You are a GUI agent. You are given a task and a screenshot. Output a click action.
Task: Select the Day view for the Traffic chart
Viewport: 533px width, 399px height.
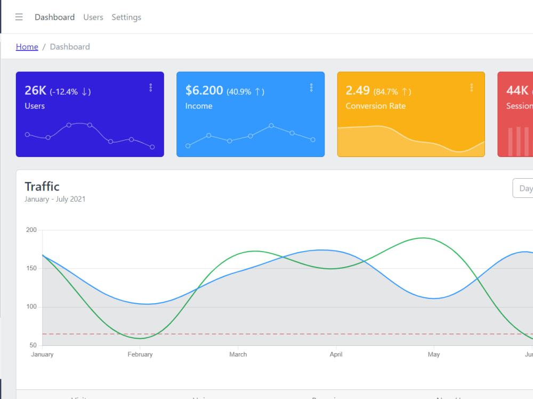[x=526, y=188]
